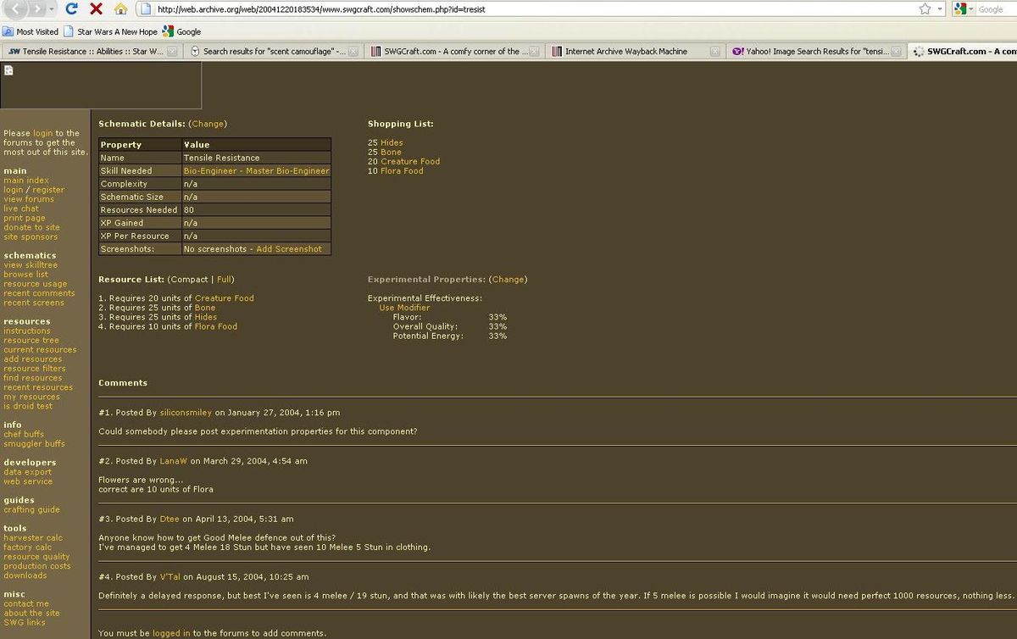1017x639 pixels.
Task: Click the browser back arrow button
Action: (17, 8)
